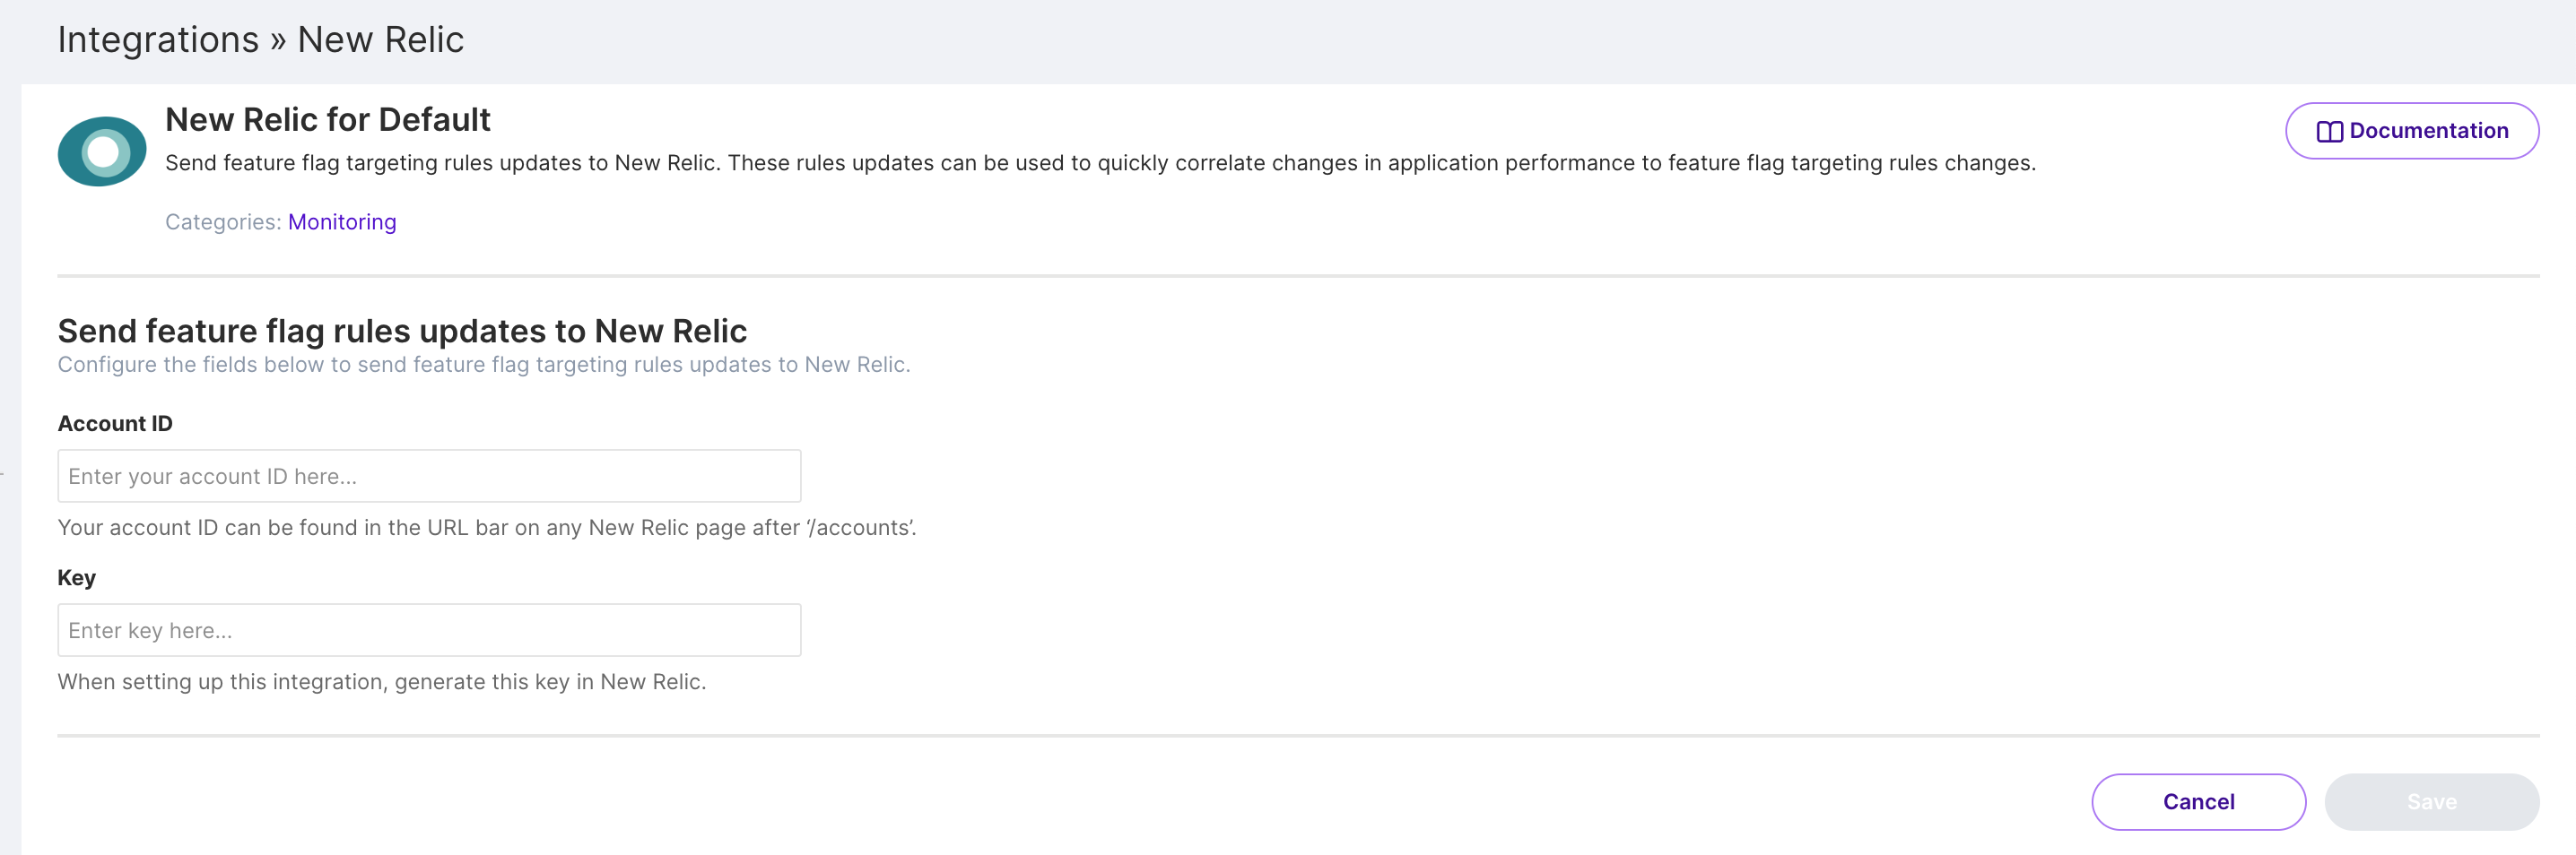
Task: Open the Documentation button
Action: [2411, 131]
